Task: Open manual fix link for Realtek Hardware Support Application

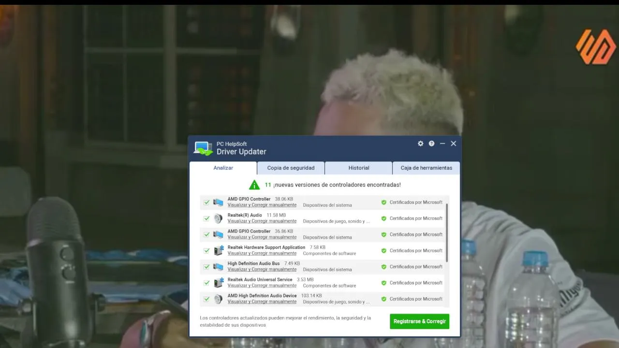Action: [262, 253]
